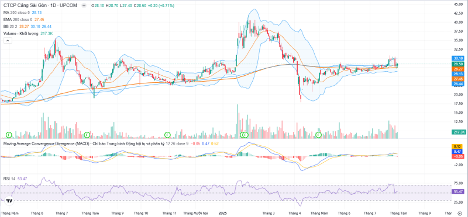Click the 20.00 tick on the price scale
The image size is (468, 217).
[458, 94]
